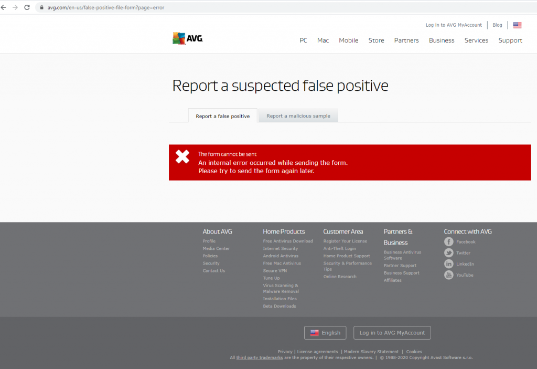The width and height of the screenshot is (537, 369).
Task: Open the Support menu item
Action: 510,40
